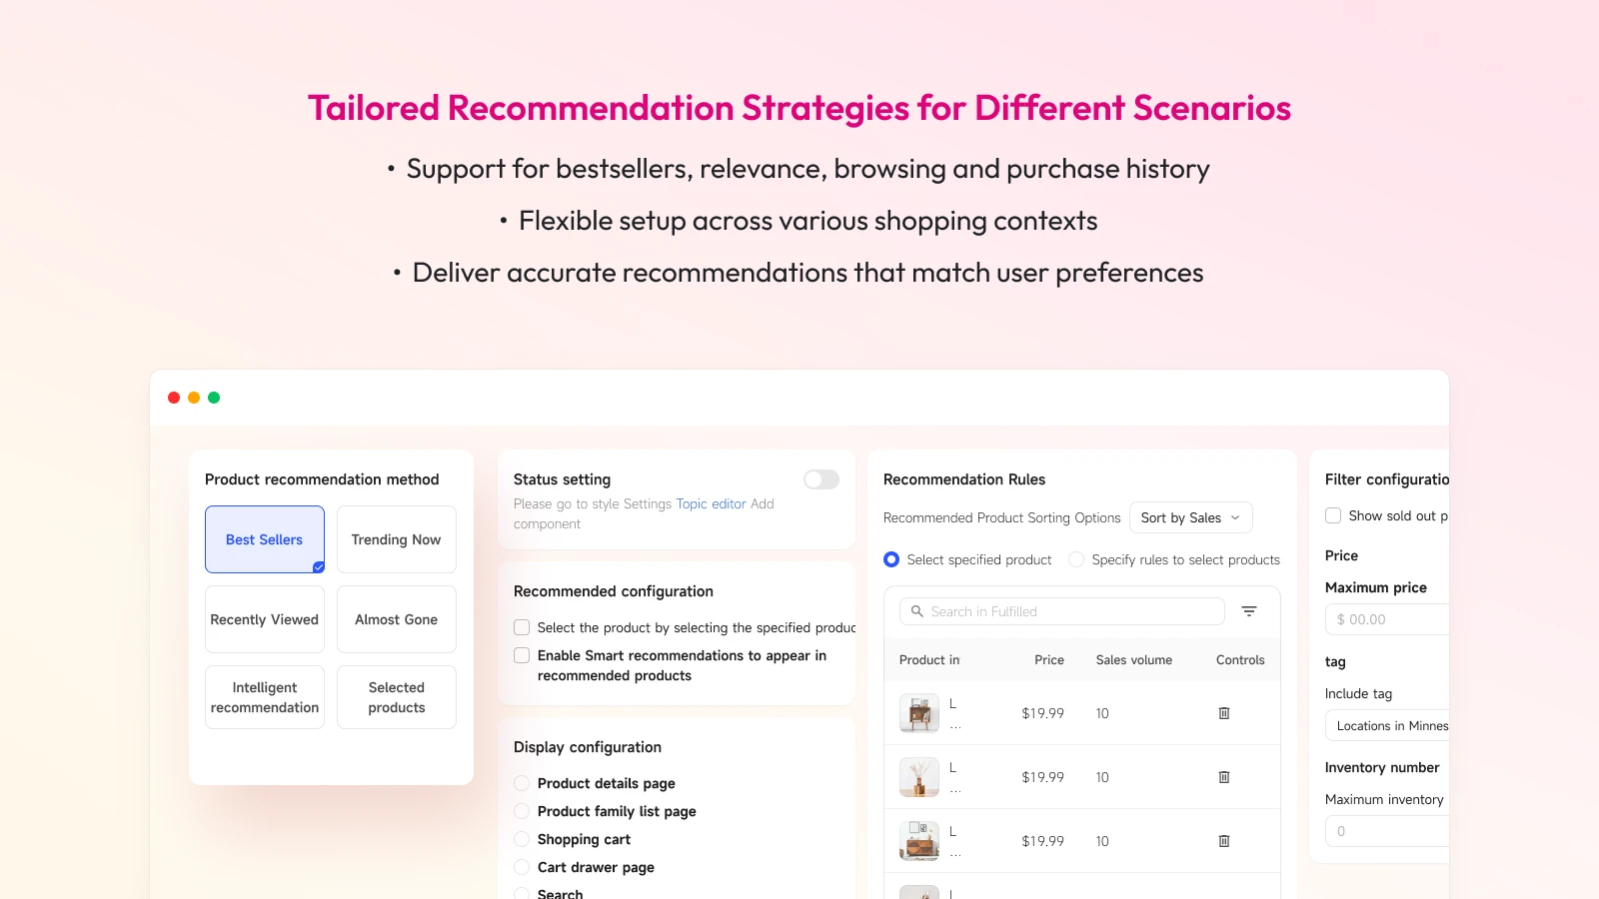1599x899 pixels.
Task: Click the magnifier icon in search field
Action: pos(916,611)
